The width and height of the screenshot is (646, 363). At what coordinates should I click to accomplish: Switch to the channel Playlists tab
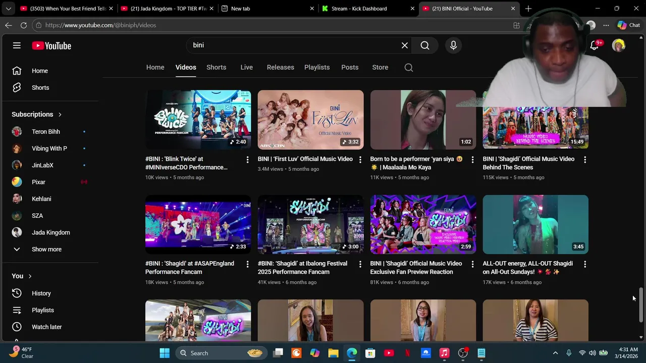[317, 68]
